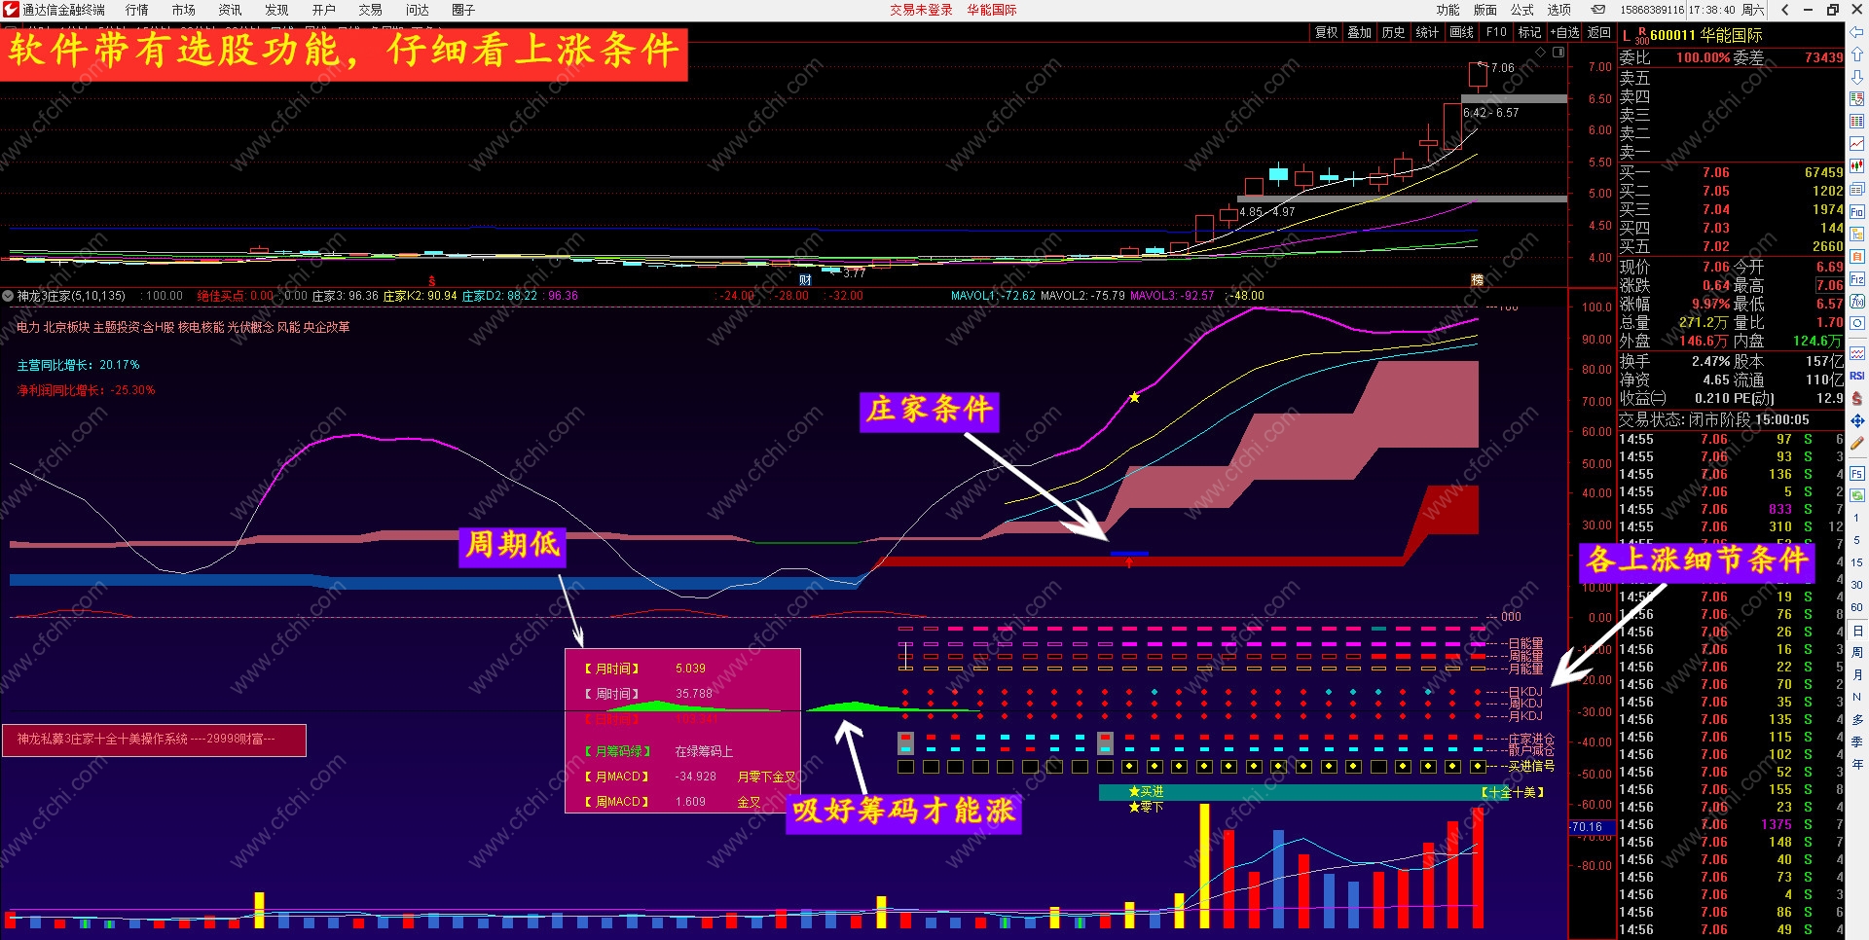Open the colored quote grid icon
Screen dimensions: 1869x940
pyautogui.click(x=1857, y=121)
